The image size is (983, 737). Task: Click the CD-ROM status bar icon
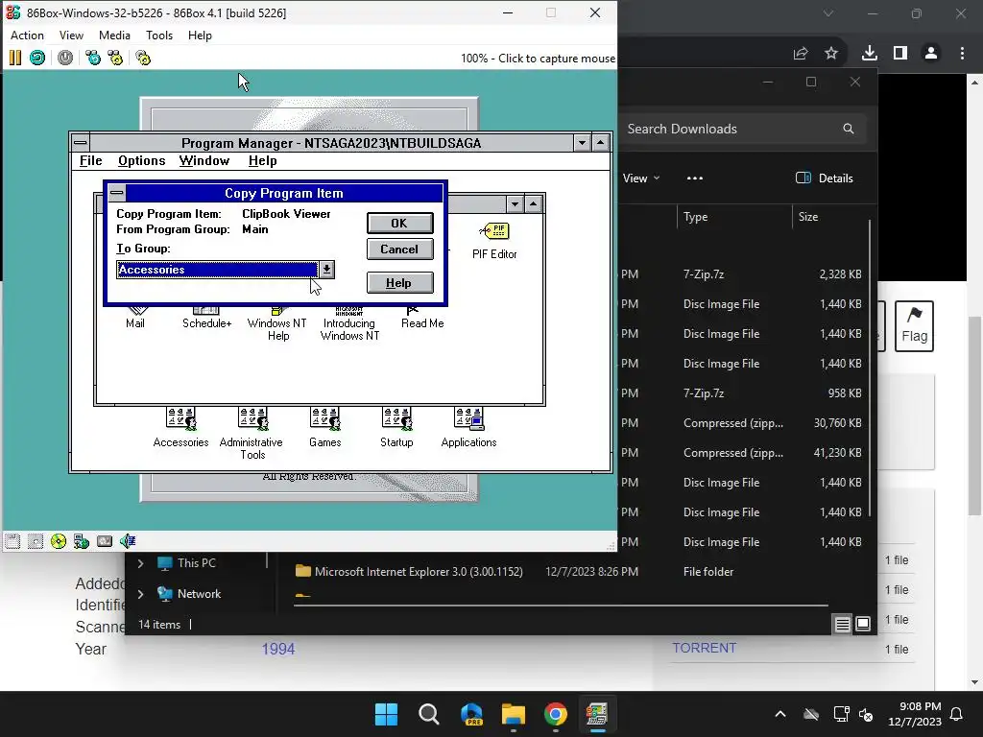click(x=59, y=541)
